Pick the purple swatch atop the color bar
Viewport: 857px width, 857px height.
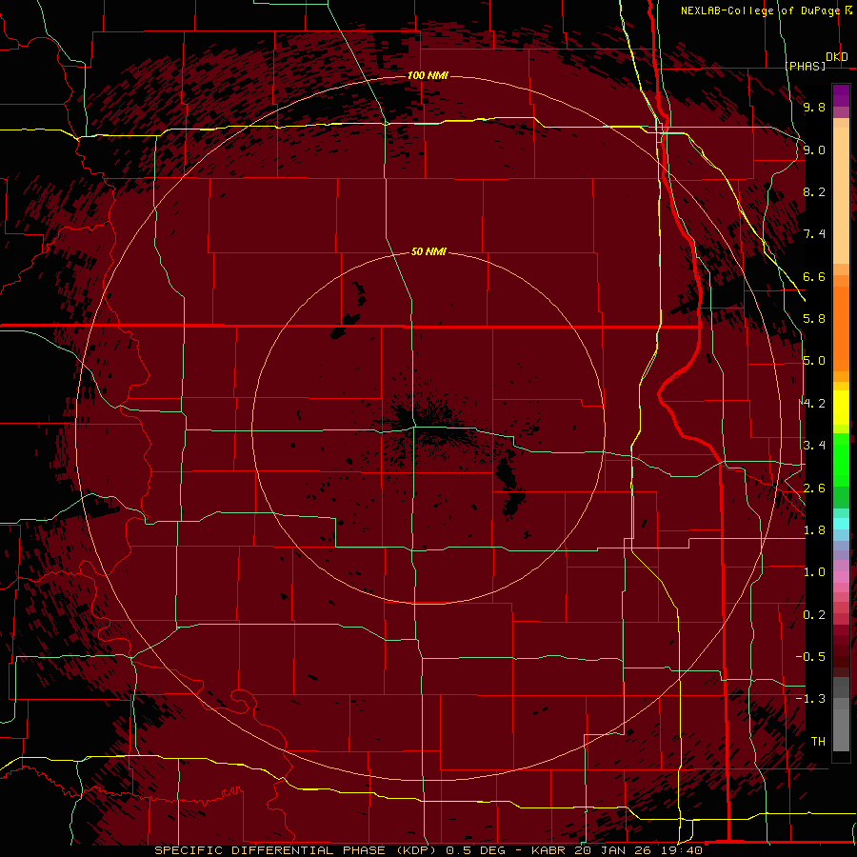tap(841, 95)
